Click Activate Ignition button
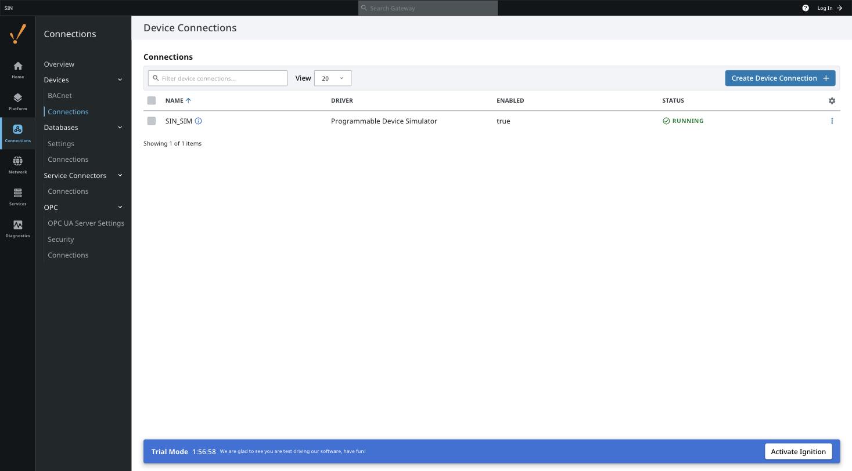Screen dimensions: 852x471 click(x=798, y=452)
